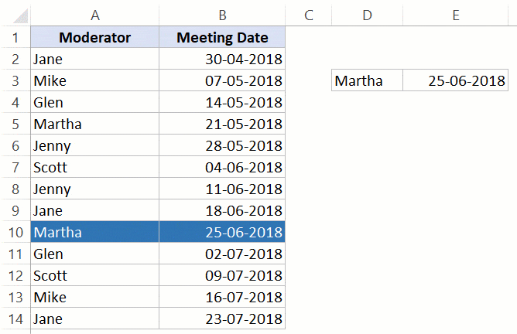Select the 23-07-2018 cell
The height and width of the screenshot is (334, 517).
pyautogui.click(x=222, y=319)
